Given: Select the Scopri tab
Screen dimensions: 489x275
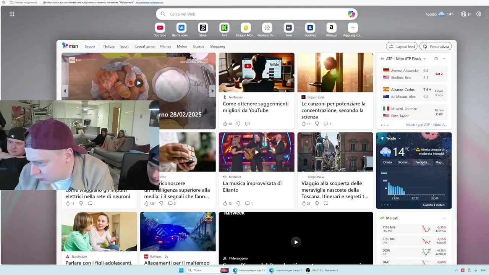Looking at the screenshot, I should [90, 46].
